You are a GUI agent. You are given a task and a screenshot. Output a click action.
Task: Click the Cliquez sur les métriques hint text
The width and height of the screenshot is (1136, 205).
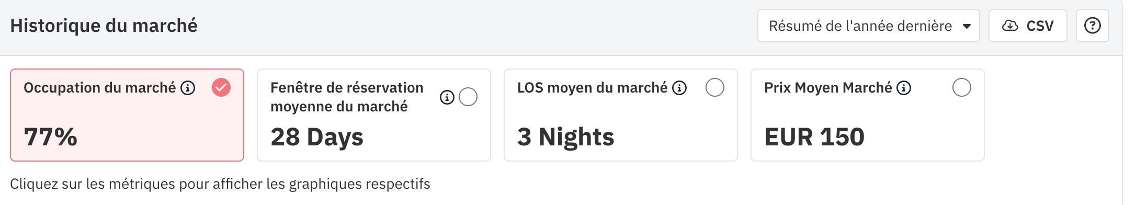click(220, 184)
